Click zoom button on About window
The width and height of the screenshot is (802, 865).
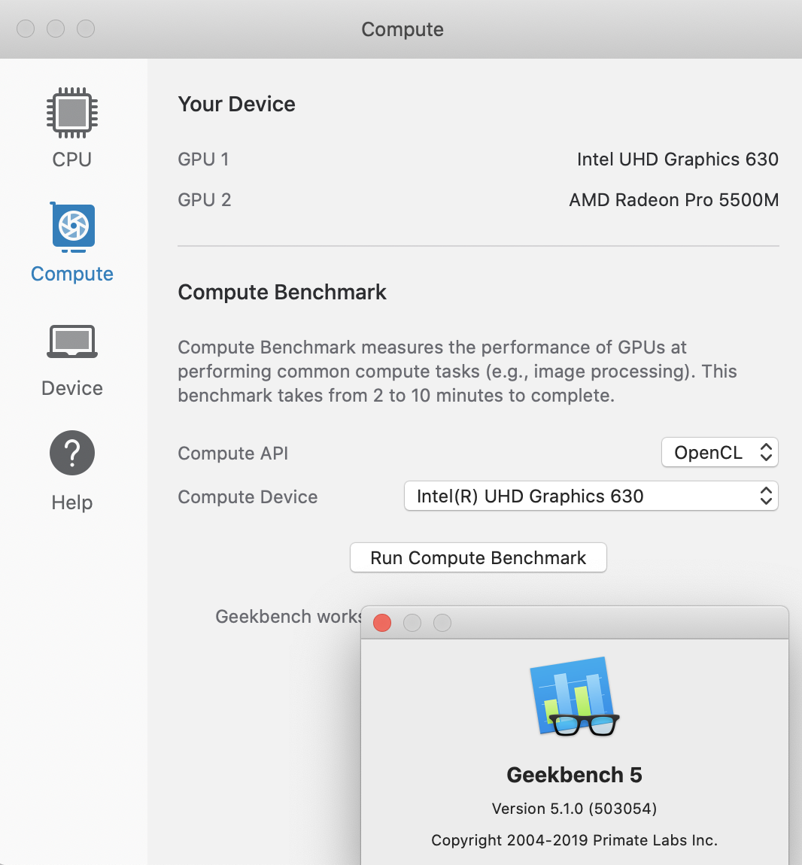[x=442, y=623]
